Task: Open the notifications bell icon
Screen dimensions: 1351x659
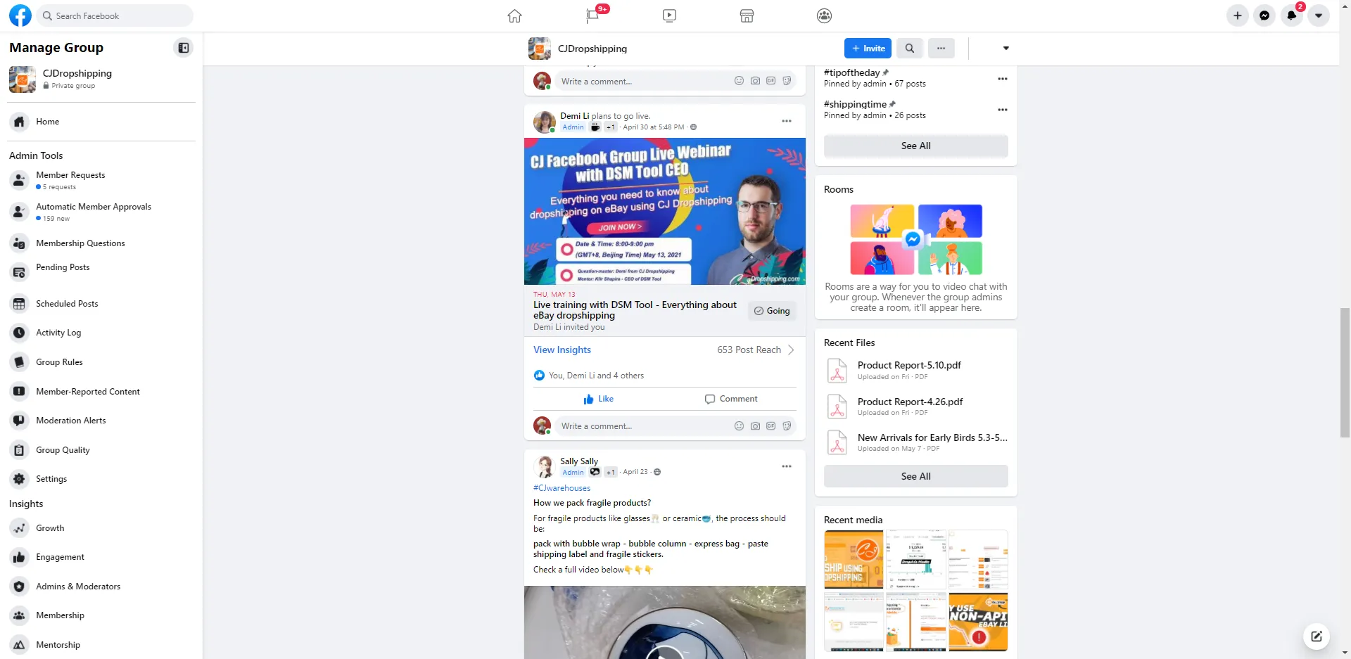Action: [x=1291, y=15]
